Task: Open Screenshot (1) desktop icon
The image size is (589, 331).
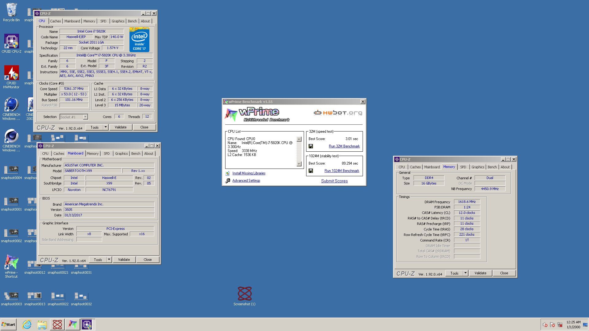Action: pyautogui.click(x=244, y=296)
